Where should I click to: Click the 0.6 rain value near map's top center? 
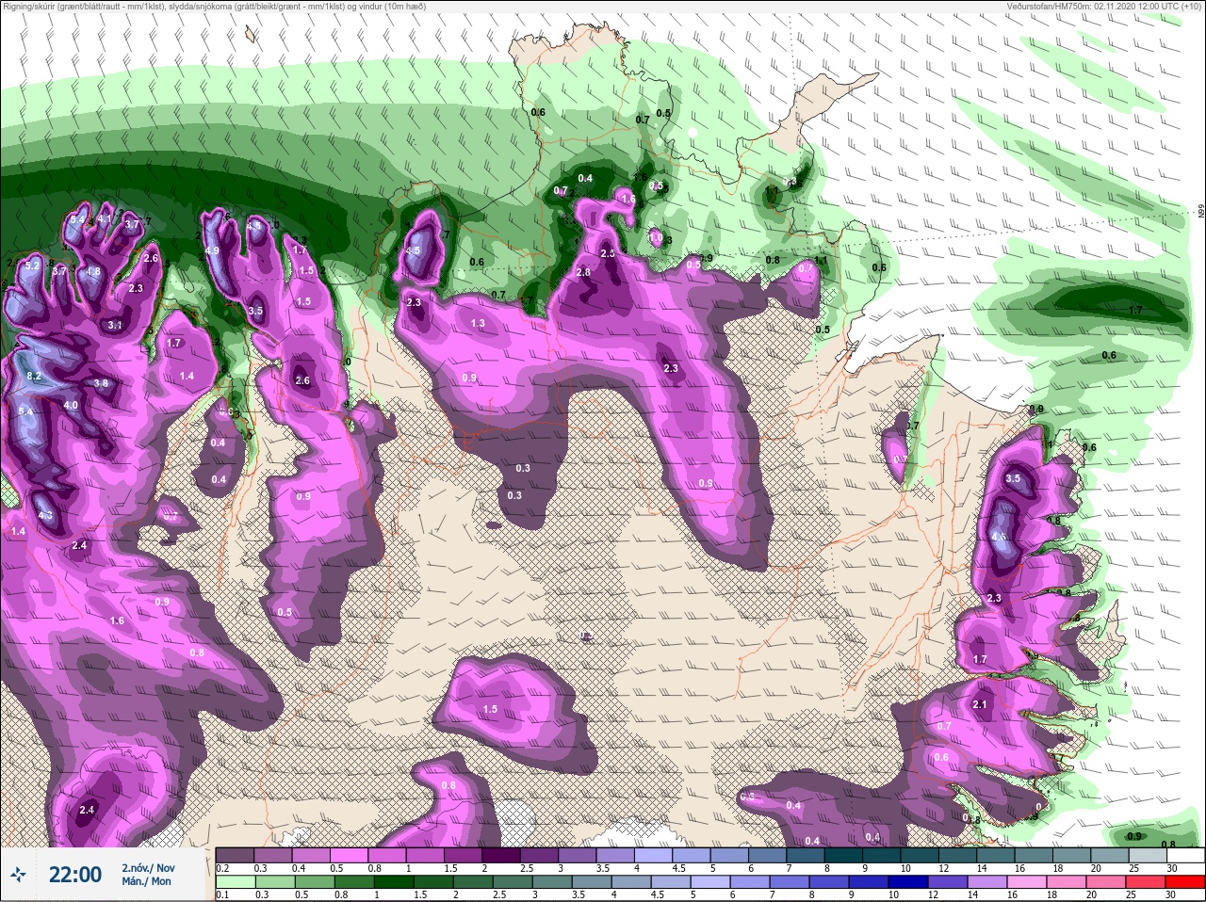tap(538, 112)
